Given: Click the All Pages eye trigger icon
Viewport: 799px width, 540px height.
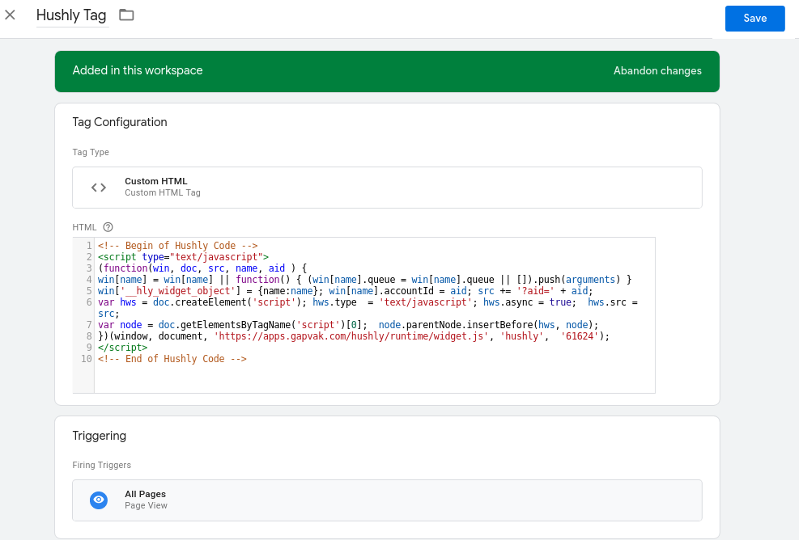Looking at the screenshot, I should click(x=99, y=500).
